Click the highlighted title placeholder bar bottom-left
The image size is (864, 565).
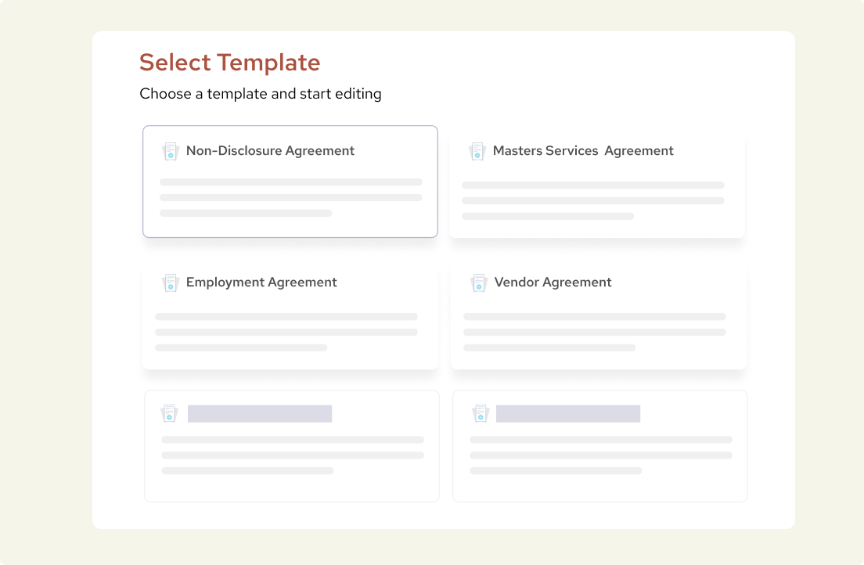[x=260, y=413]
